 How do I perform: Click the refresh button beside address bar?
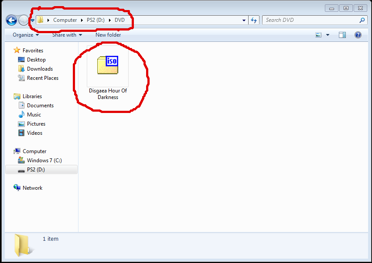tap(254, 20)
